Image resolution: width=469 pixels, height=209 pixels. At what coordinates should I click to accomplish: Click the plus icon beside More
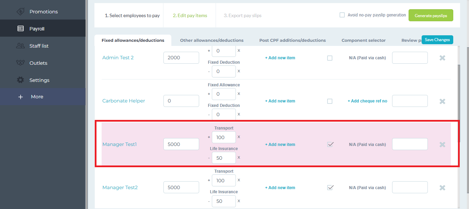21,97
